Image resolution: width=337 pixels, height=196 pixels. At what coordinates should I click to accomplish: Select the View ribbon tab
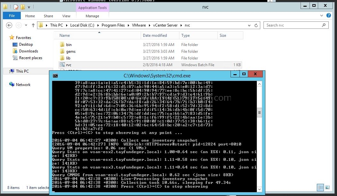66,16
